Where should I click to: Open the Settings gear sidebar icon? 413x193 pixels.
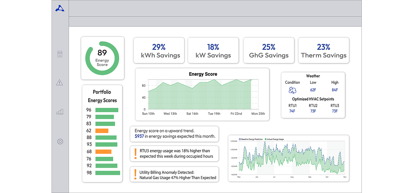tap(60, 141)
